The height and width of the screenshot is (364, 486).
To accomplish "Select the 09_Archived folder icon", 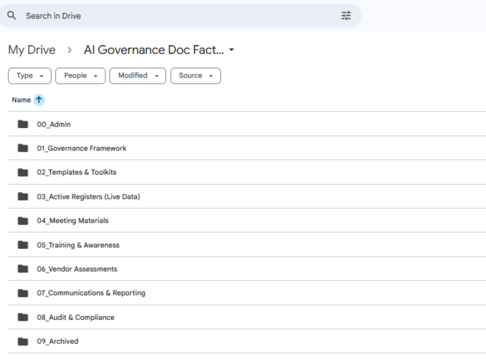I will coord(23,341).
